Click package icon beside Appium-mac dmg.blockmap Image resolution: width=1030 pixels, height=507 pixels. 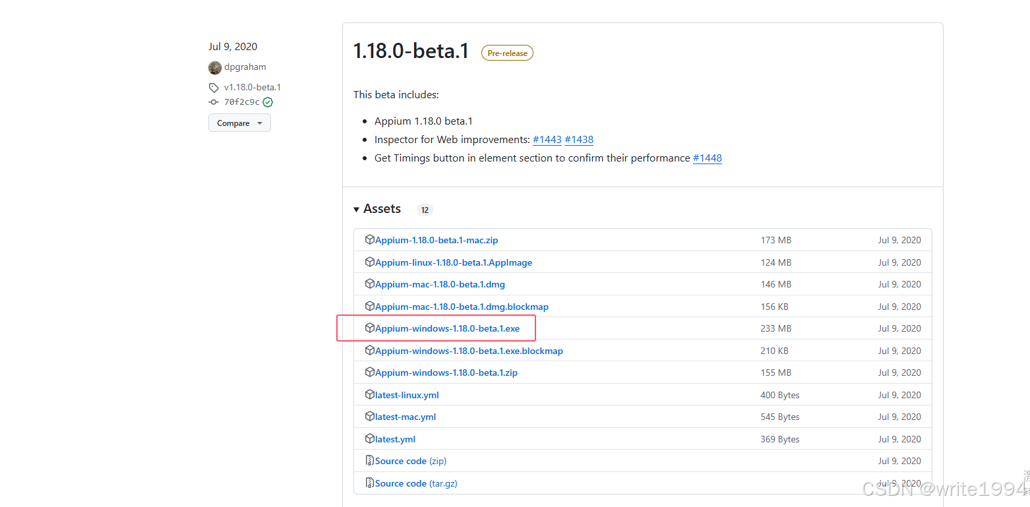(x=370, y=307)
